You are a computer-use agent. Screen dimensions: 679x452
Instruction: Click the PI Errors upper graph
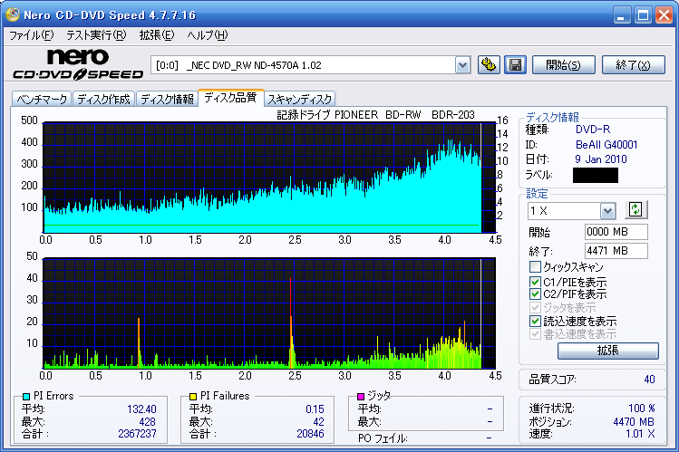pyautogui.click(x=269, y=178)
